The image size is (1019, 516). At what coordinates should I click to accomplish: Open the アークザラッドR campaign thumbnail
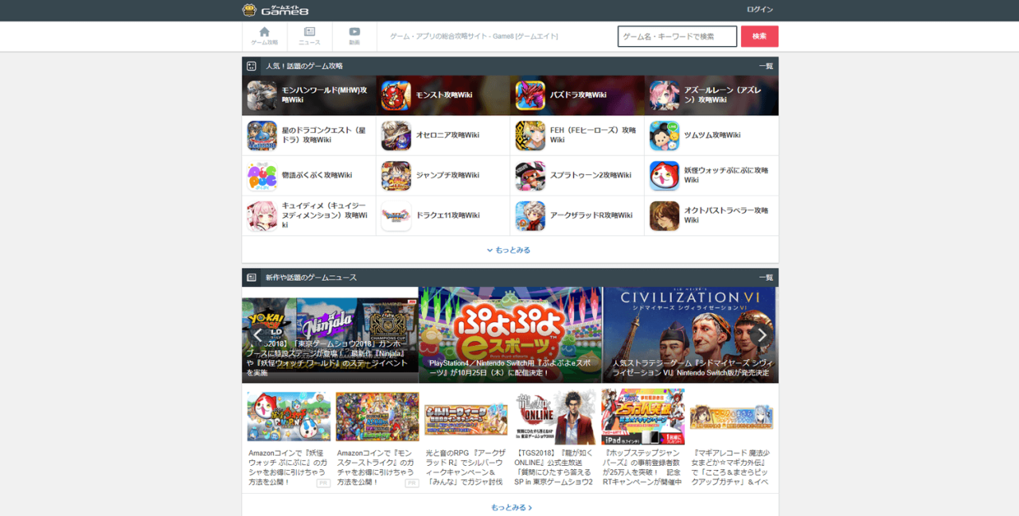click(466, 420)
